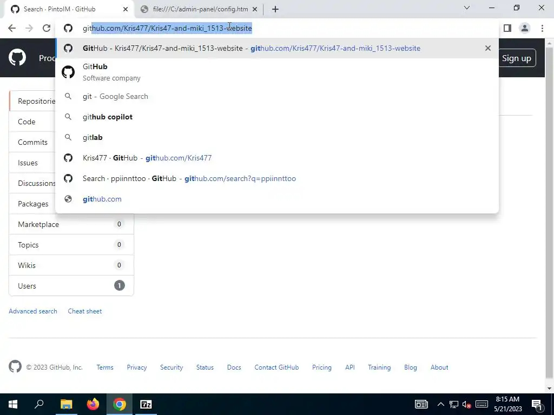This screenshot has height=415, width=554.
Task: Open the footer Status link
Action: pos(205,367)
